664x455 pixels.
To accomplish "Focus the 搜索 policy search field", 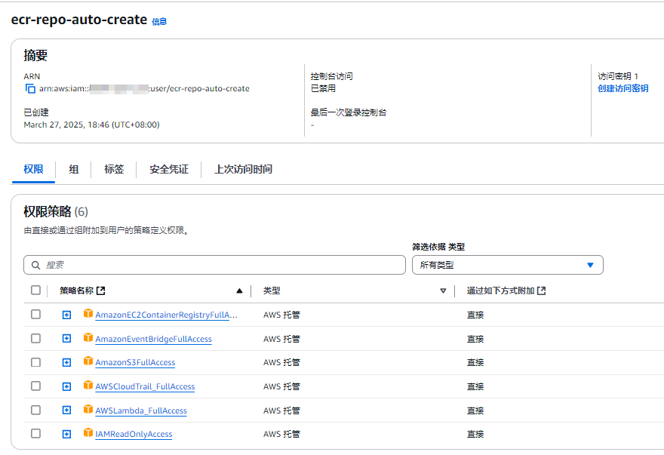I will click(x=214, y=265).
